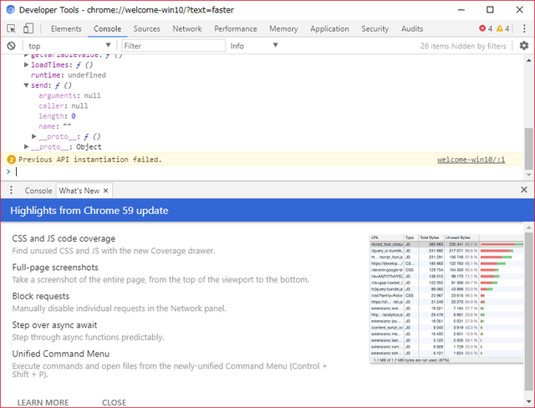
Task: Click the "Block requests" heading
Action: 41,296
